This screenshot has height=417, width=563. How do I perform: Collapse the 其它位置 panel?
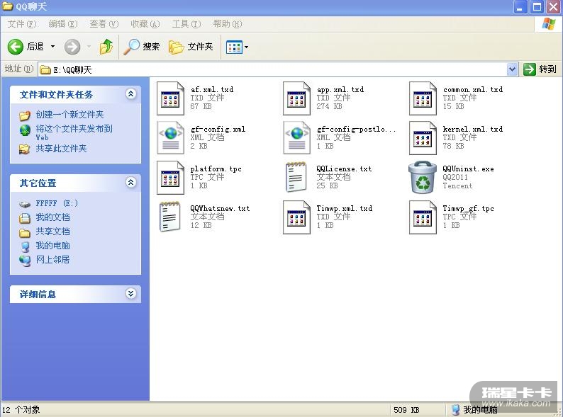click(130, 183)
